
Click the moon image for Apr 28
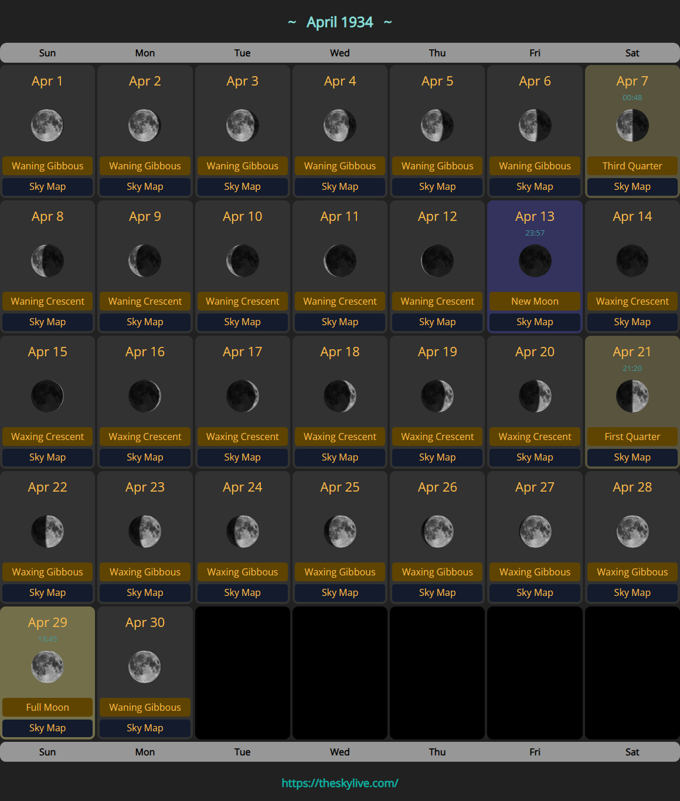click(x=633, y=531)
